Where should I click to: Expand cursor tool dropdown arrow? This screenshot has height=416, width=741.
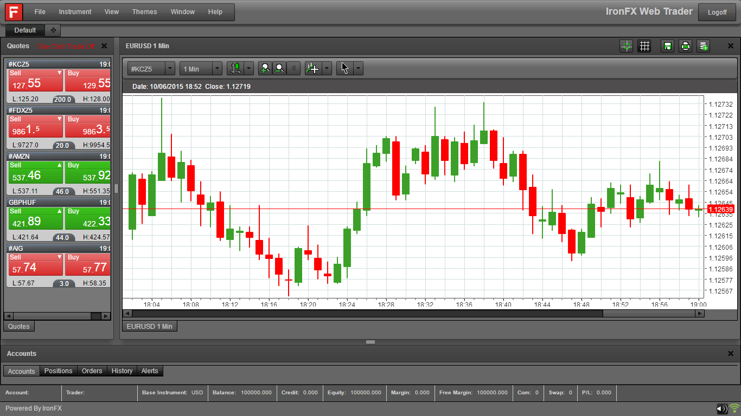pos(358,68)
